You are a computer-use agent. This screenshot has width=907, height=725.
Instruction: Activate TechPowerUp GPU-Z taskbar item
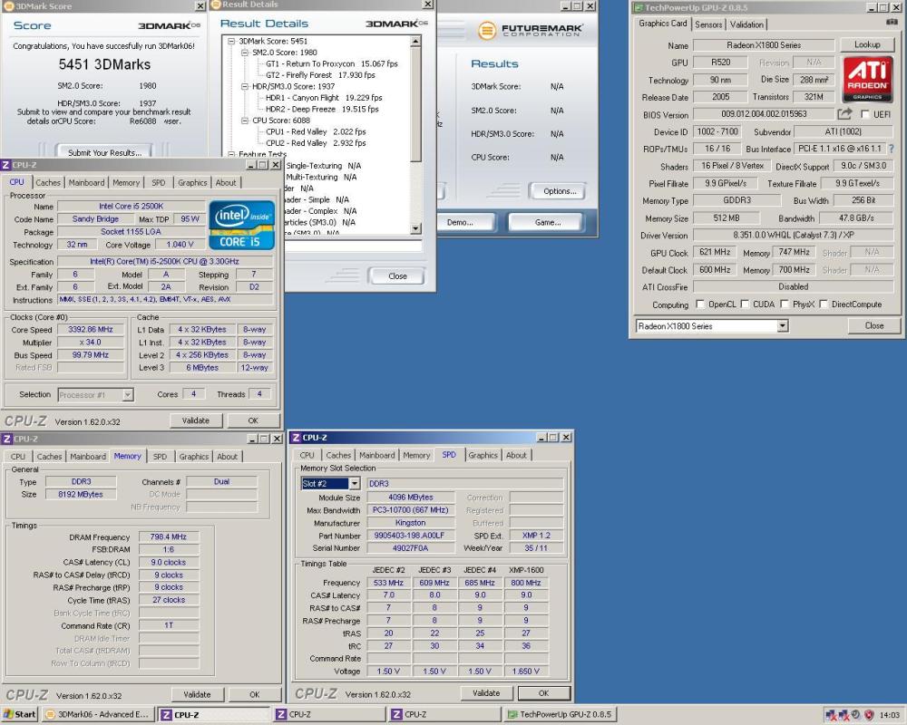coord(560,715)
